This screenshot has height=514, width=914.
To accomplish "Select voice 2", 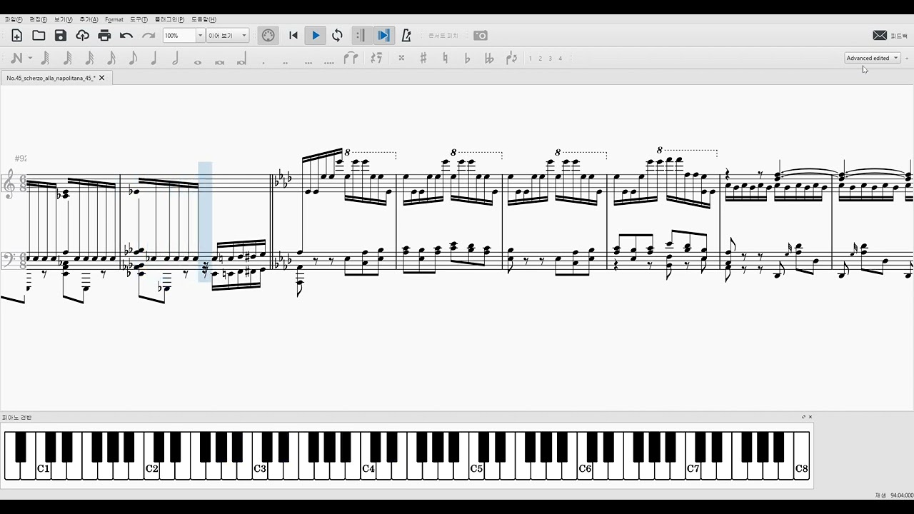I will pyautogui.click(x=541, y=59).
